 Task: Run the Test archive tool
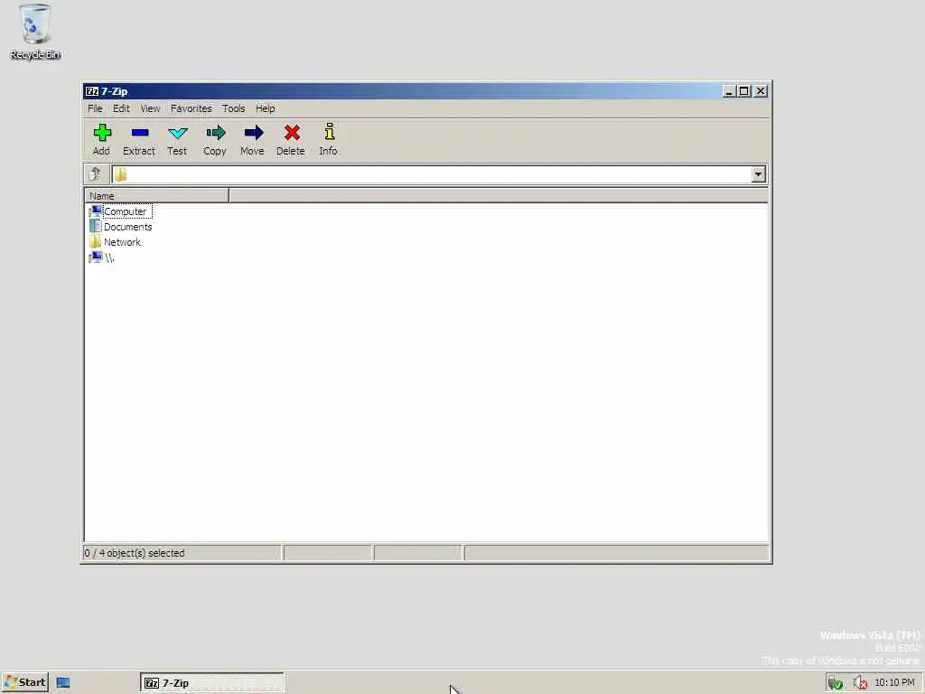[177, 133]
